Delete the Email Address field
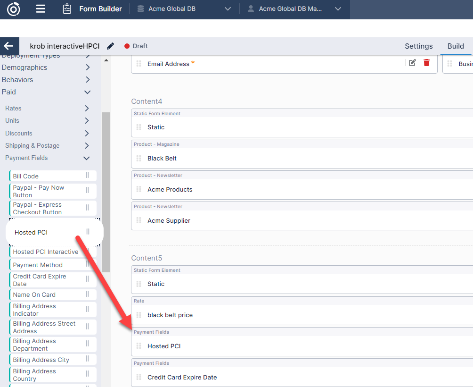 click(x=426, y=63)
